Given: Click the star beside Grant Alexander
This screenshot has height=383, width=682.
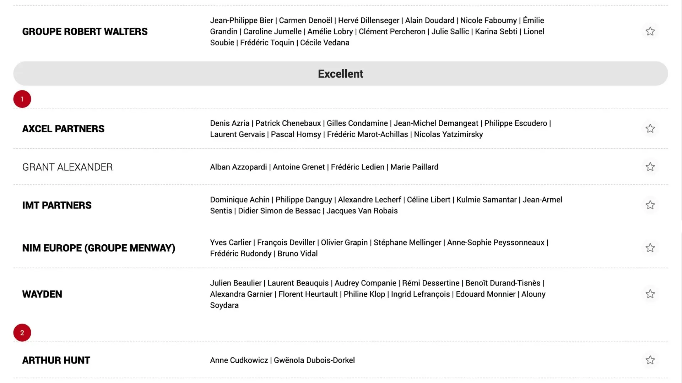Looking at the screenshot, I should tap(650, 167).
